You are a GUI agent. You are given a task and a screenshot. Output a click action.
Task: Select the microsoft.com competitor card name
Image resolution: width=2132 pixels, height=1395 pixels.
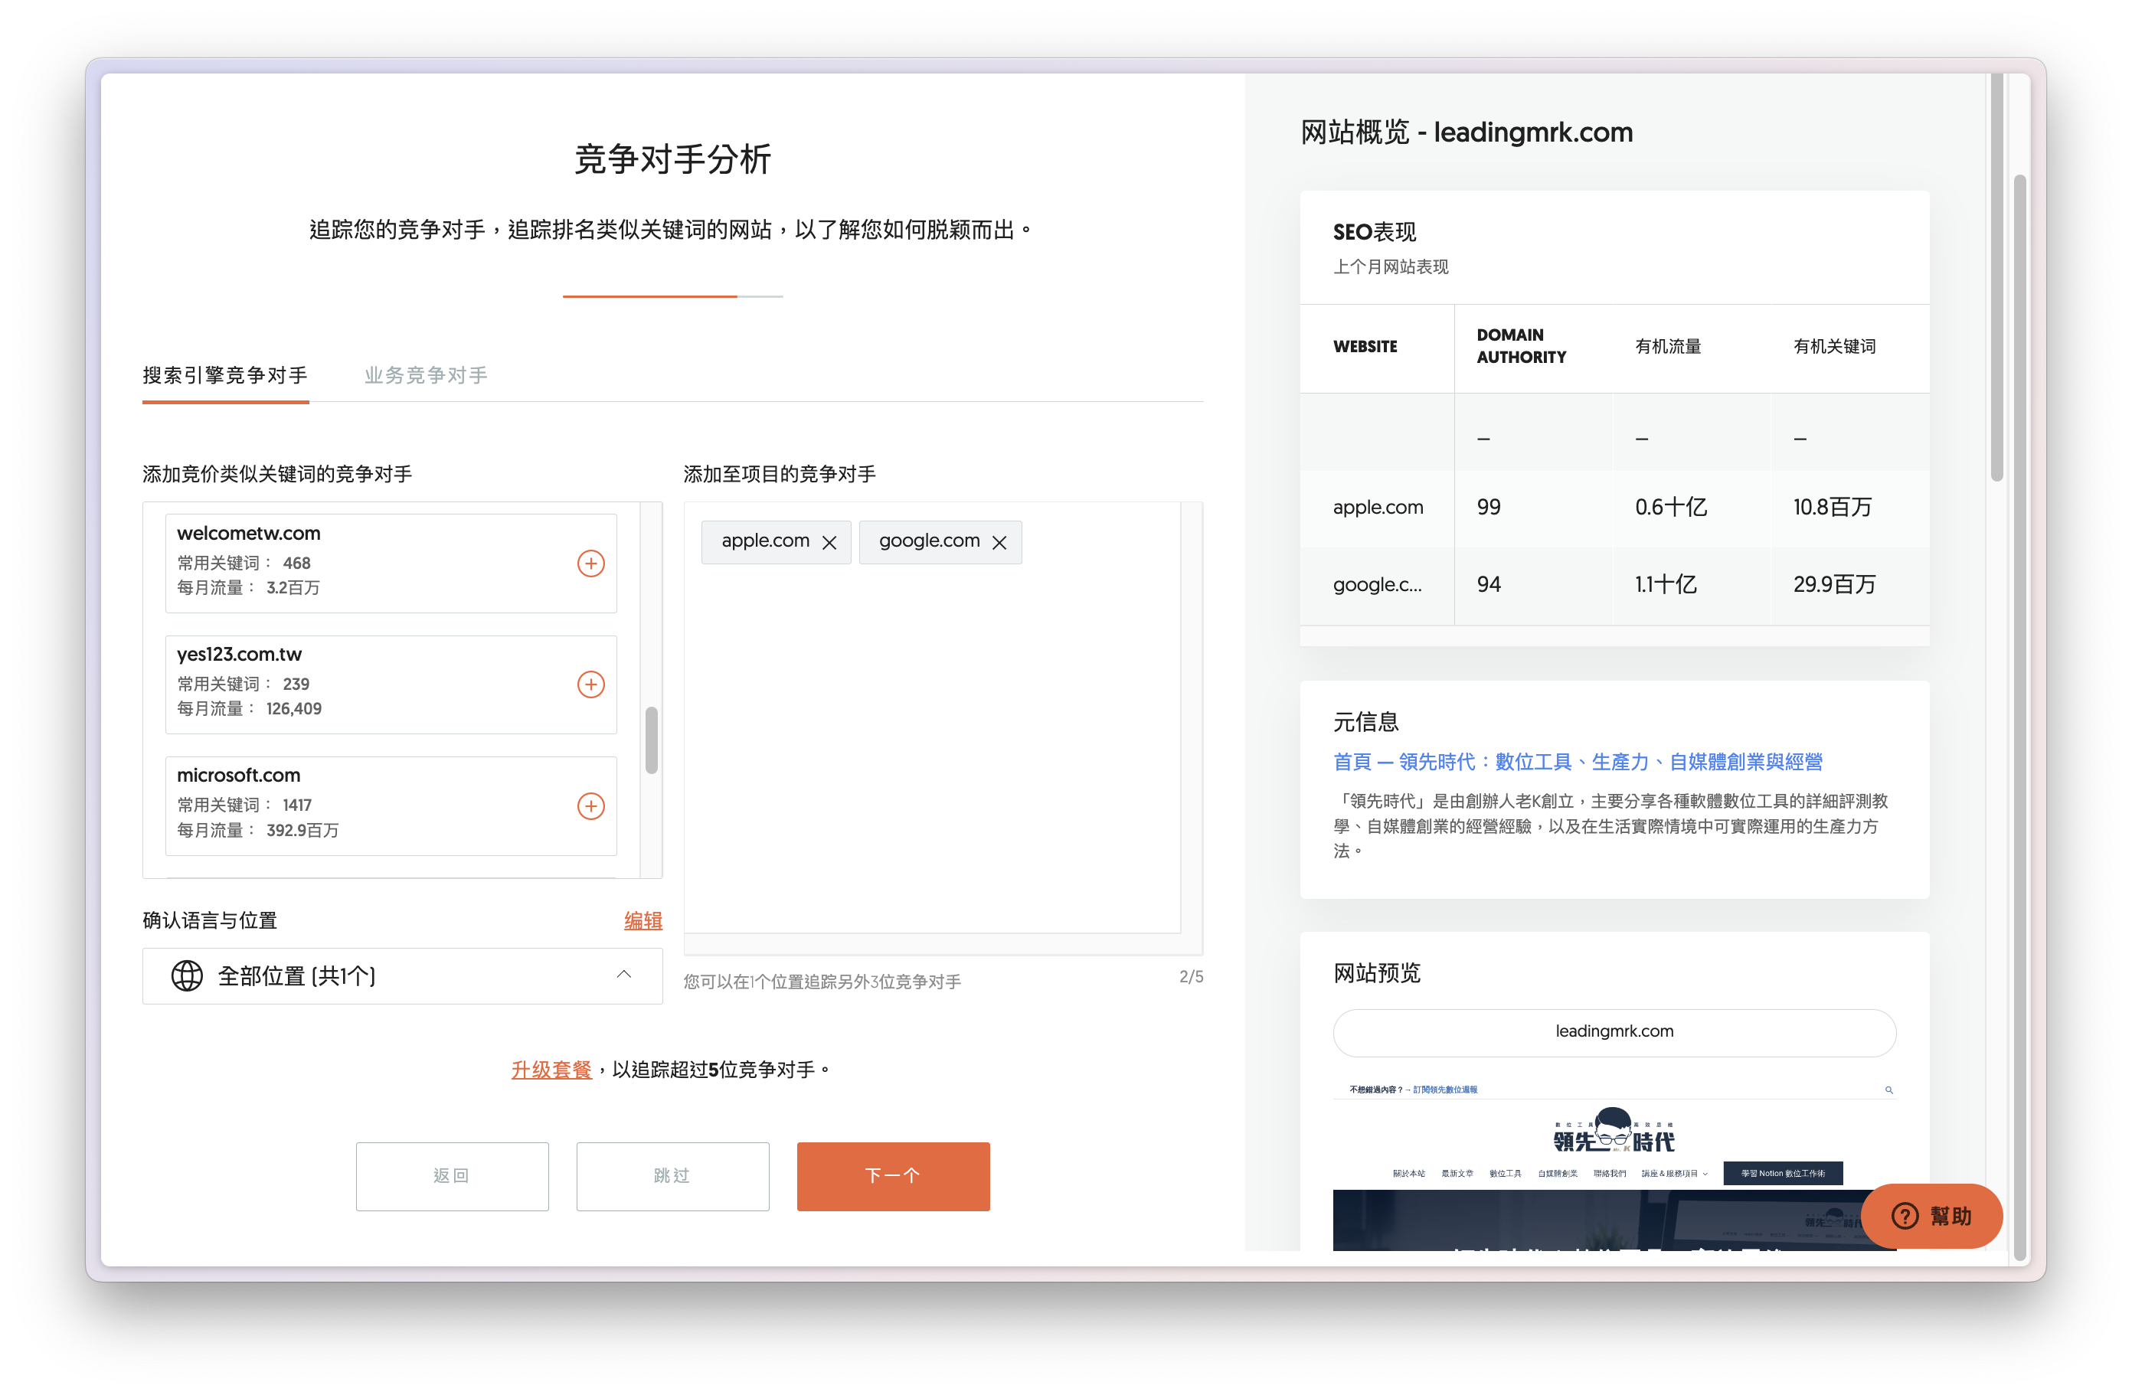pyautogui.click(x=238, y=775)
